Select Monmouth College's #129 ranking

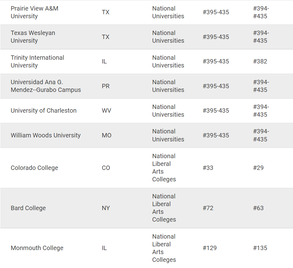(x=210, y=248)
